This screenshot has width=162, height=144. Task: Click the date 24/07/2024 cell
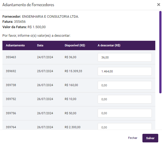tap(45, 57)
